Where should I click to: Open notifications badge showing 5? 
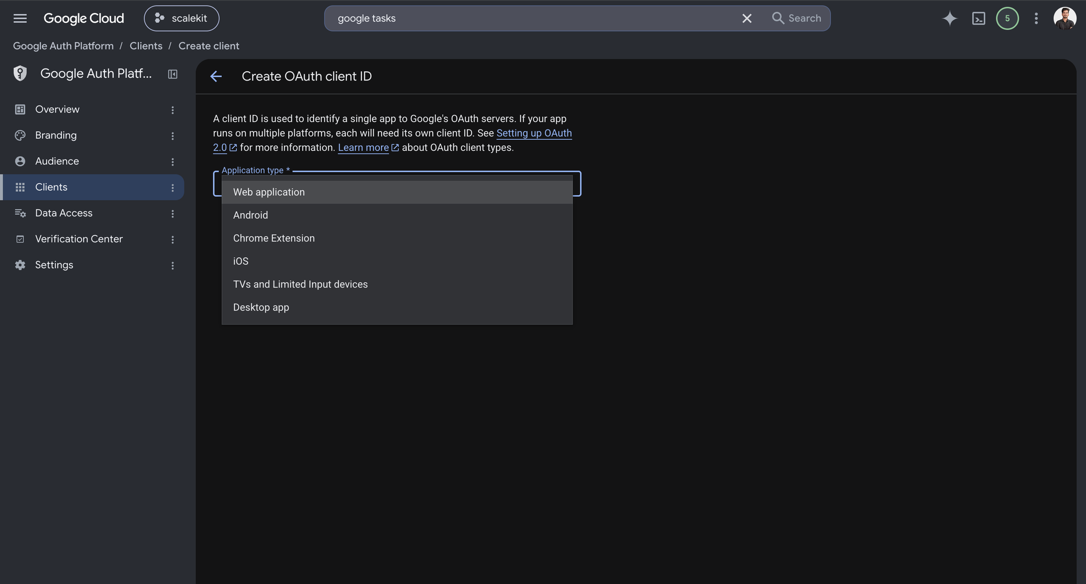1007,18
